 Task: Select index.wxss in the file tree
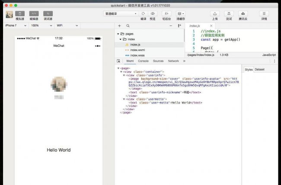pyautogui.click(x=149, y=55)
